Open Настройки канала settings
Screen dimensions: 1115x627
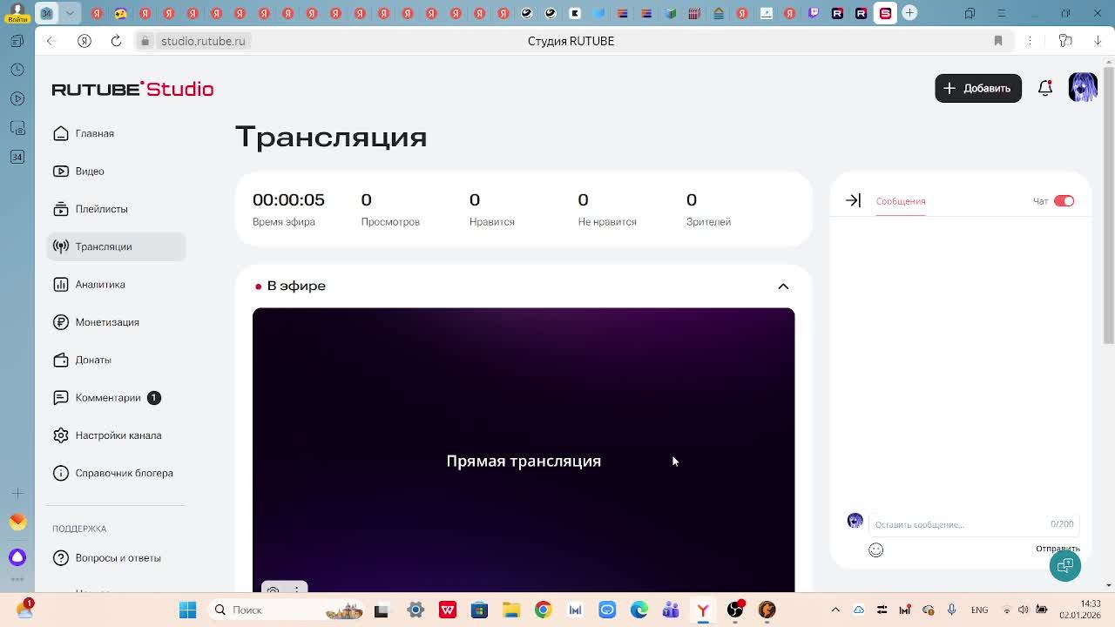[108, 435]
